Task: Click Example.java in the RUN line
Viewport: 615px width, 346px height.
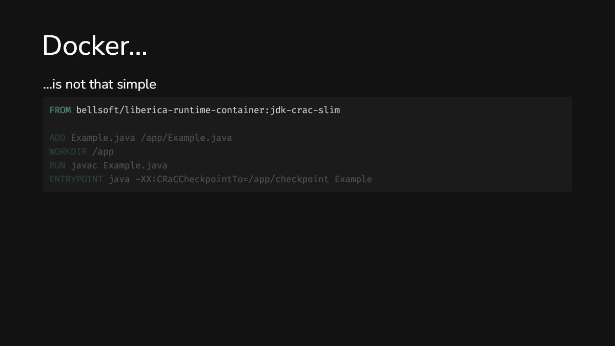Action: pyautogui.click(x=135, y=165)
